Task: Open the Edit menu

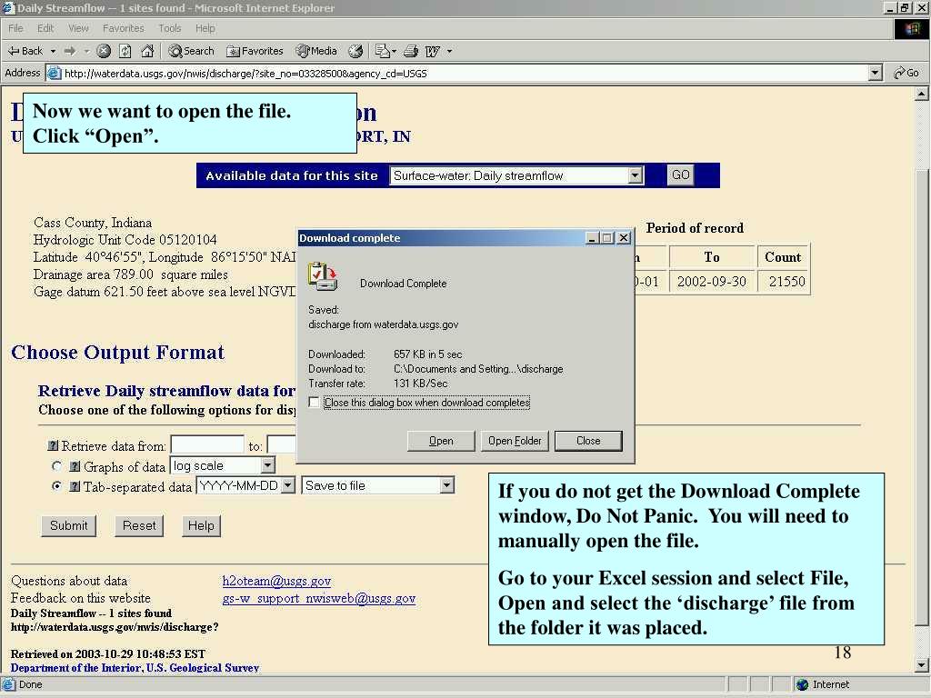Action: (45, 28)
